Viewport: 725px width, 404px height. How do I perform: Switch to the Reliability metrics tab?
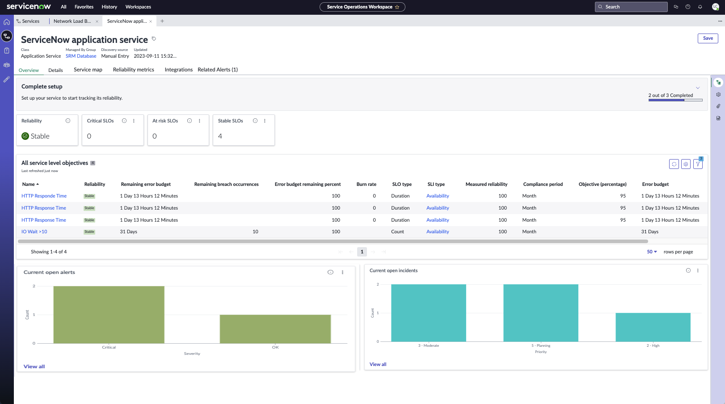tap(134, 70)
